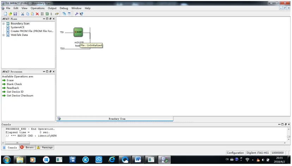Toggle slide-out on iMPACT Processes panel
Image resolution: width=292 pixels, height=166 pixels.
click(x=44, y=71)
